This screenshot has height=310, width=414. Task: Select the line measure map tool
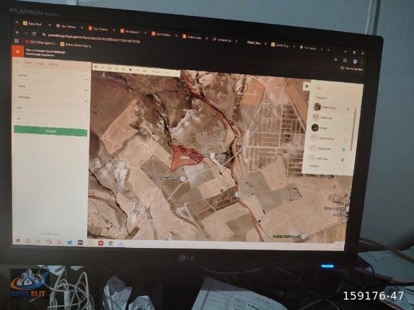click(138, 70)
